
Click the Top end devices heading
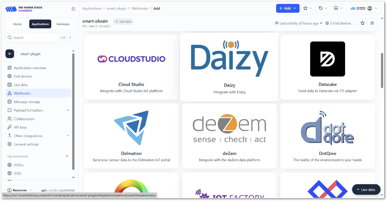[18, 156]
